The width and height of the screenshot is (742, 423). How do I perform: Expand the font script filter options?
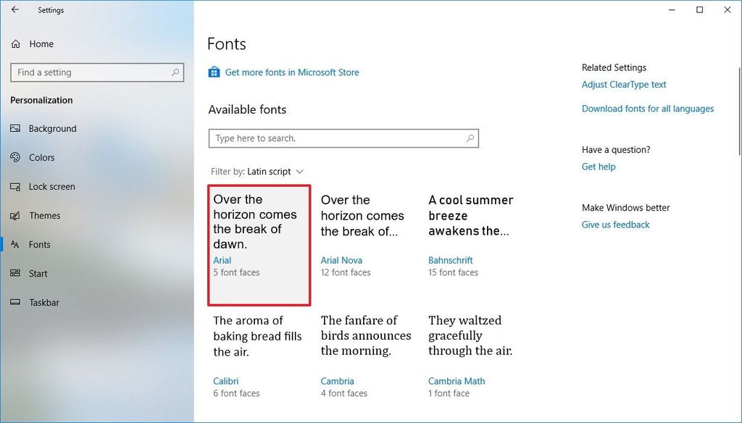[299, 172]
